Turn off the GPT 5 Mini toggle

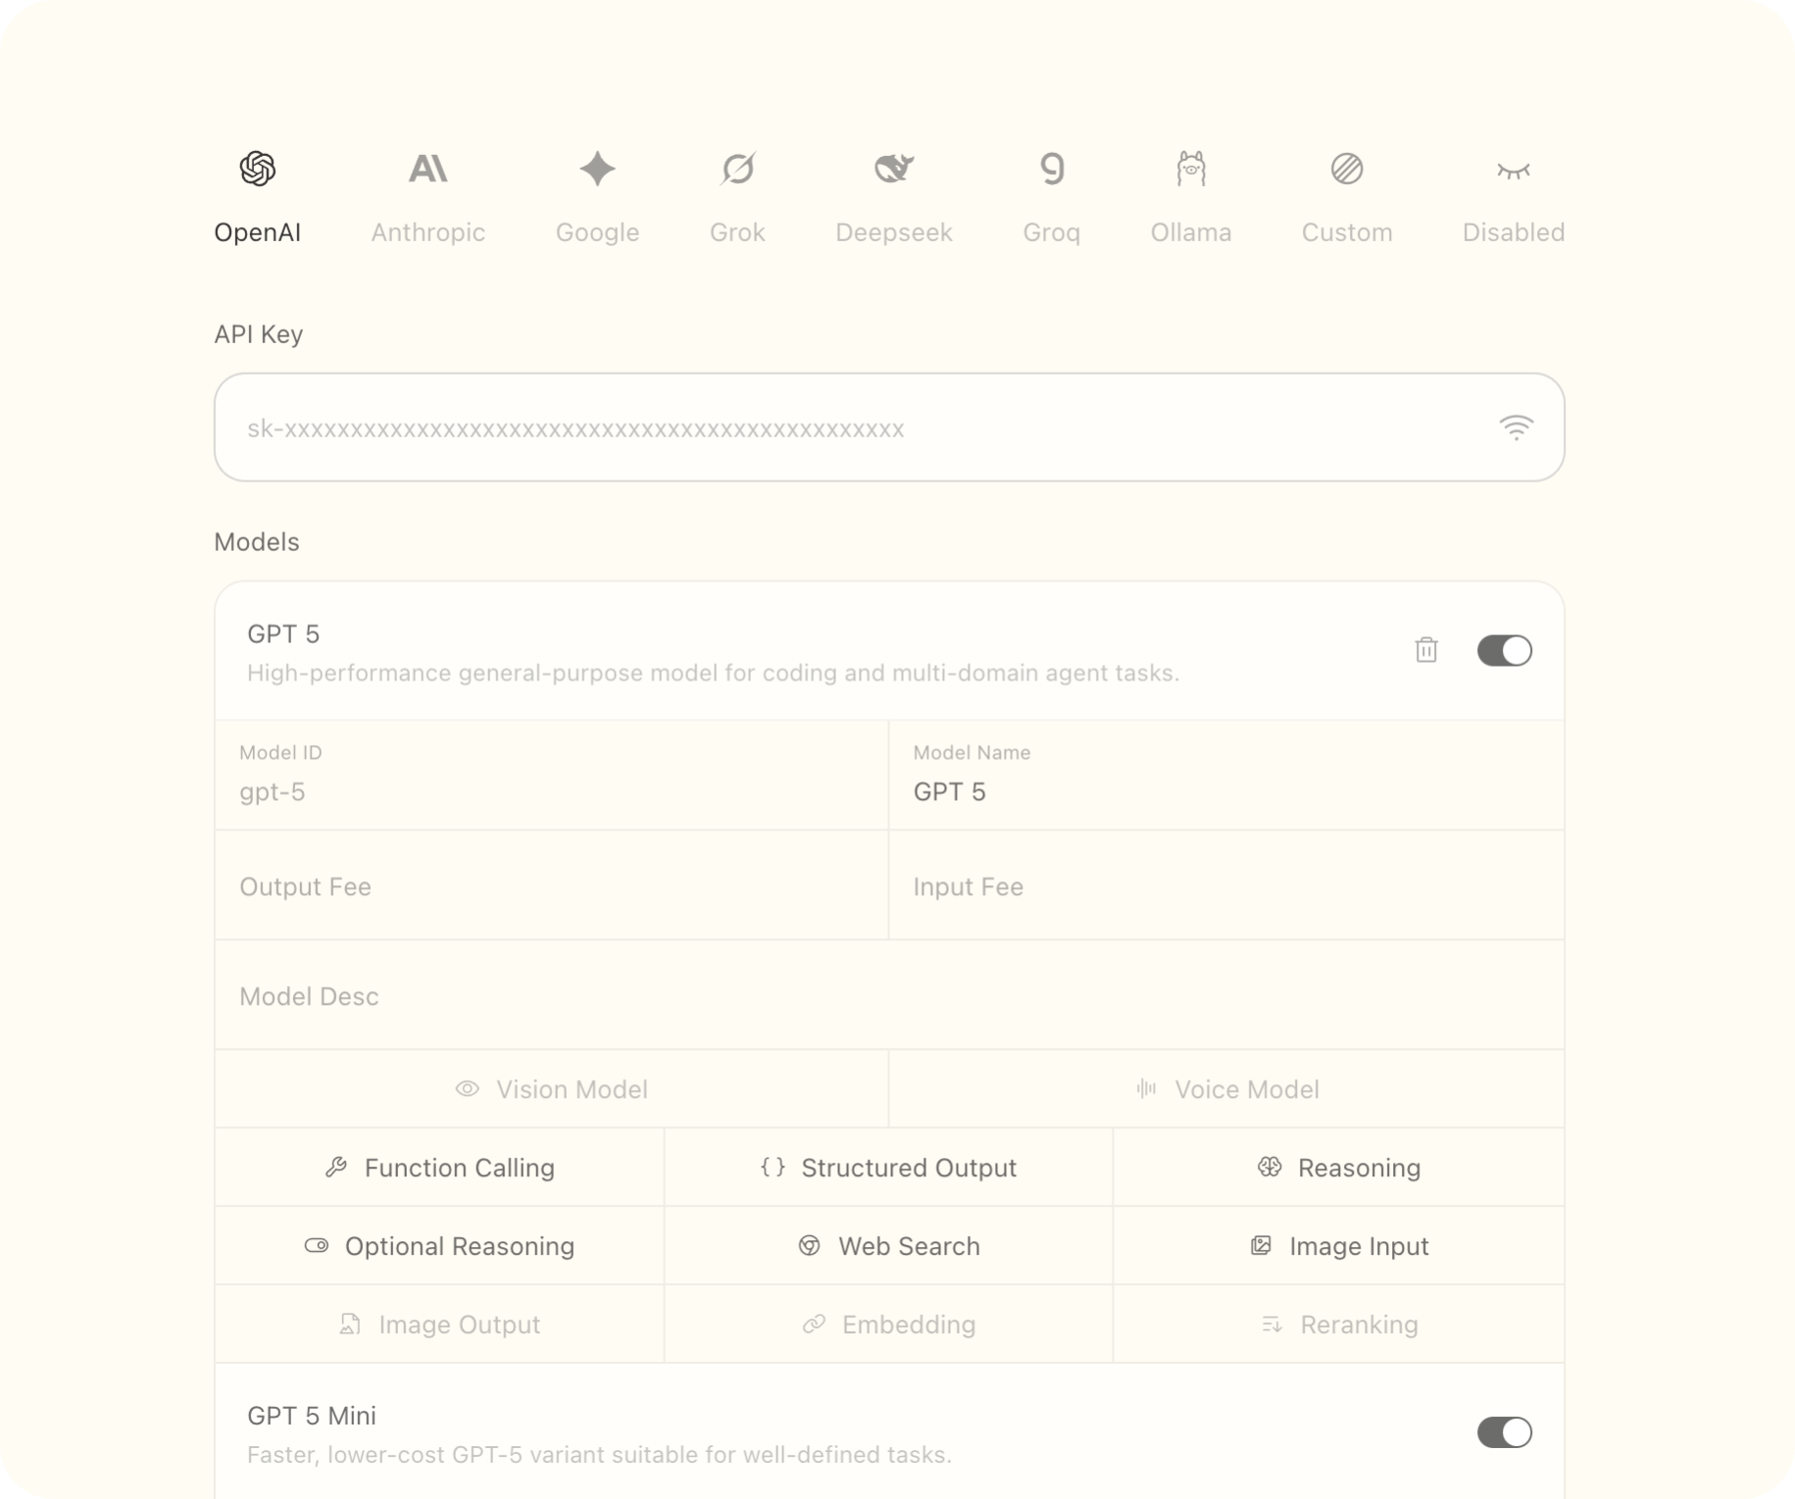point(1505,1432)
